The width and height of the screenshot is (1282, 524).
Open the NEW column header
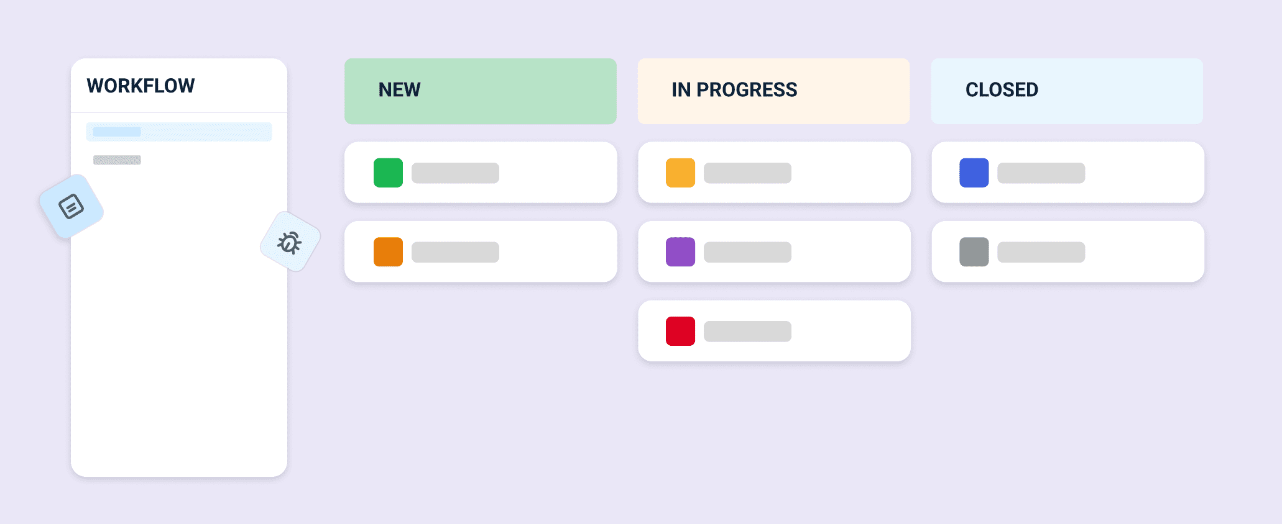(x=480, y=91)
